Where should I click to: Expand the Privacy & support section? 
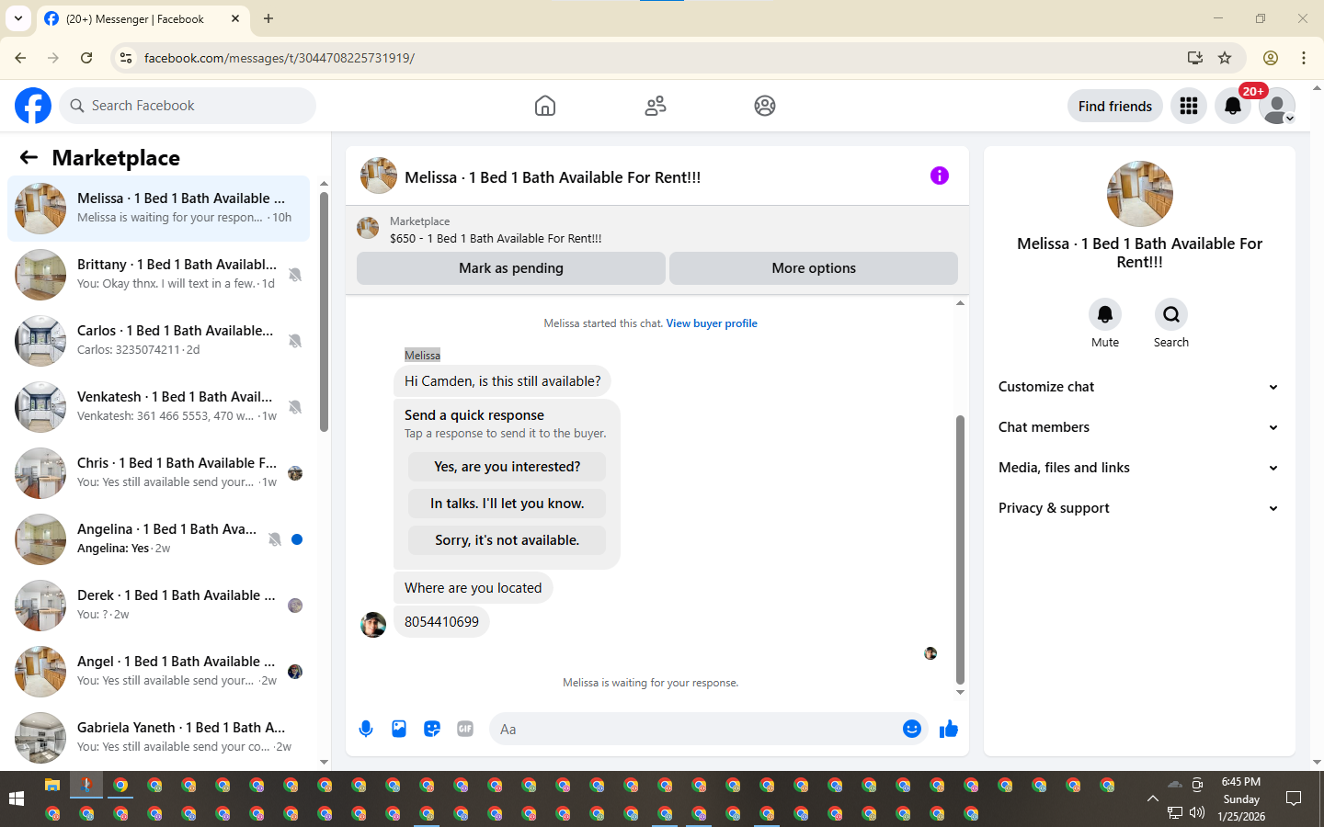point(1138,508)
